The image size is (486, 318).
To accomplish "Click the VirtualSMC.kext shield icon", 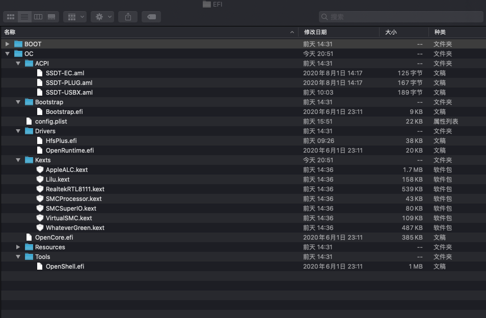I will click(x=40, y=218).
